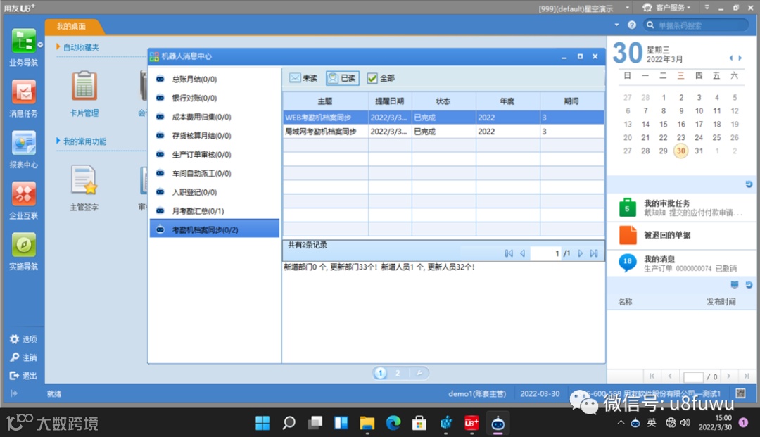Image resolution: width=760 pixels, height=437 pixels.
Task: Go to next page of records
Action: point(580,253)
